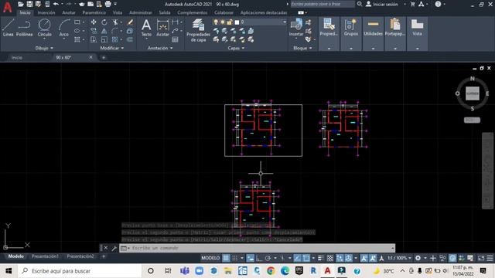The width and height of the screenshot is (495, 278).
Task: Open the command line customize wrench
Action: point(114,248)
